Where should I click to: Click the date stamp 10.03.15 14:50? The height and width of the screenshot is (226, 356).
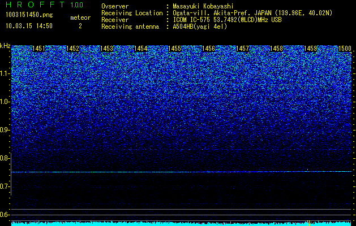[x=29, y=26]
